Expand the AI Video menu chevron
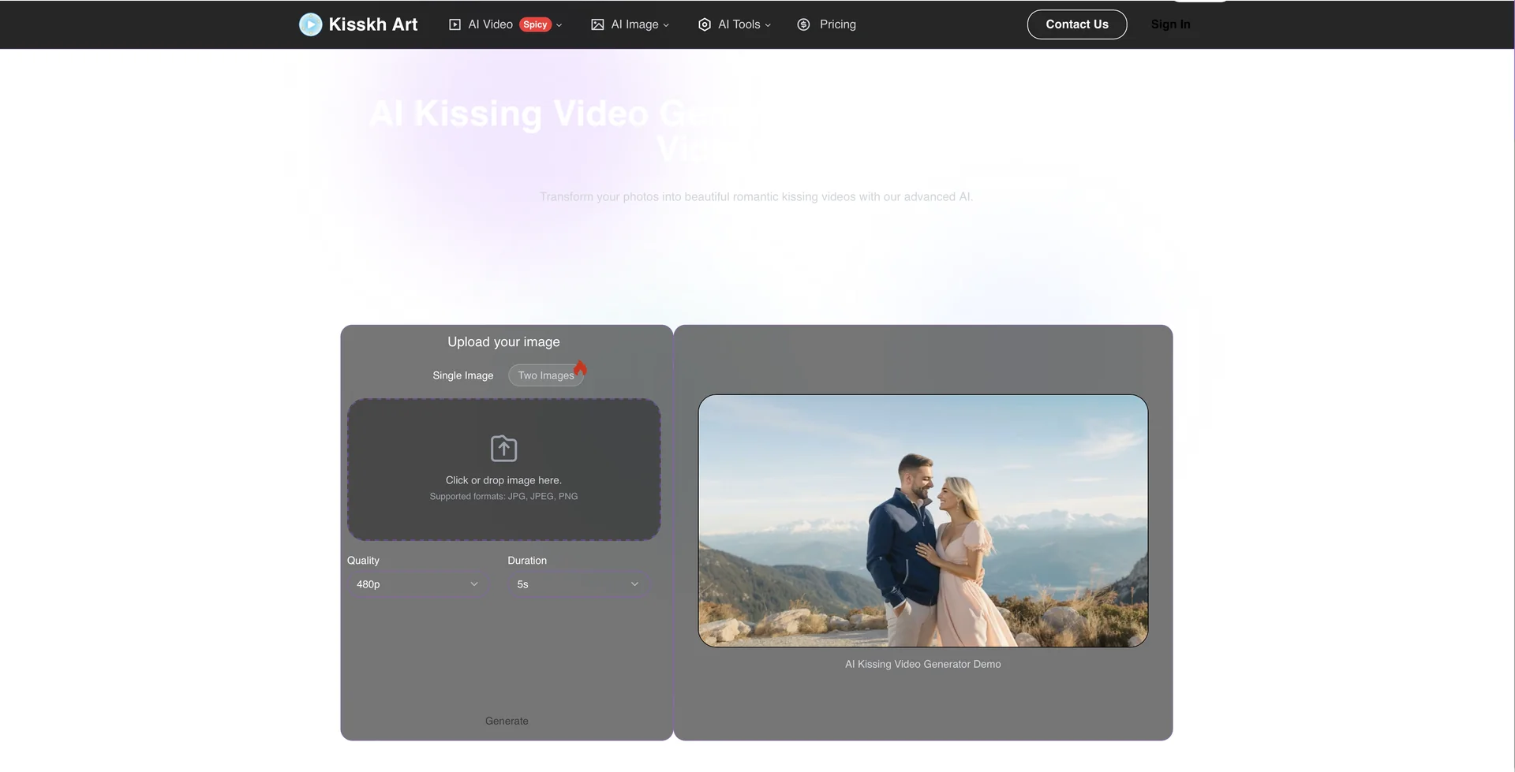Image resolution: width=1515 pixels, height=772 pixels. point(559,25)
